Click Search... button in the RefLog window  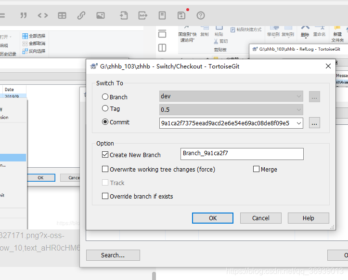[113, 255]
